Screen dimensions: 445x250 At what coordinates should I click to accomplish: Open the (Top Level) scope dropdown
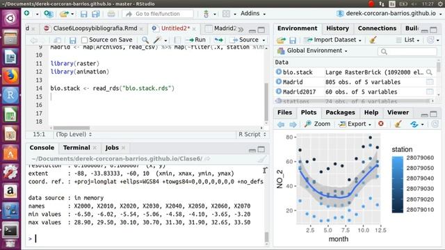74,134
